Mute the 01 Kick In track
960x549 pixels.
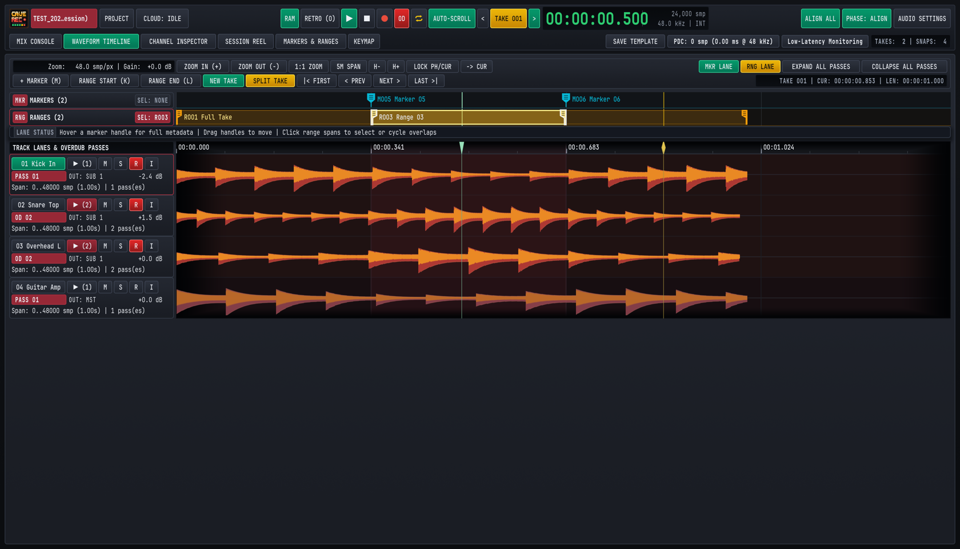105,164
